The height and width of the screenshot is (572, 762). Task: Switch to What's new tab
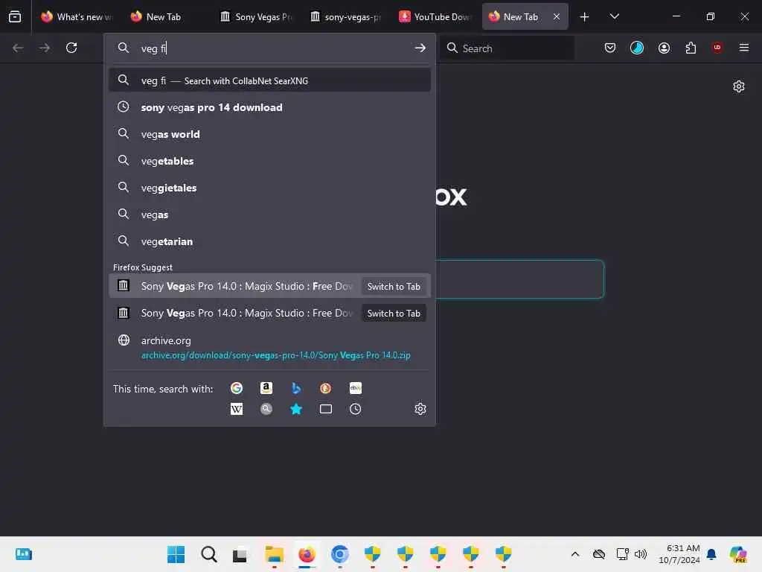[x=77, y=17]
